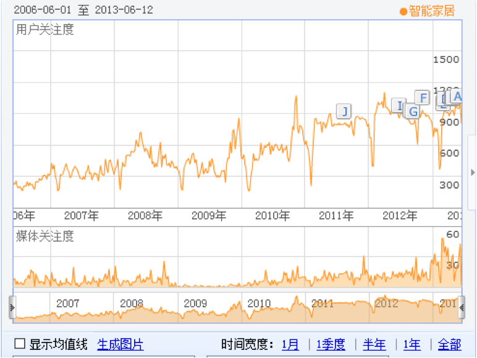The height and width of the screenshot is (358, 477).
Task: Click left handle of range slider
Action: point(12,307)
